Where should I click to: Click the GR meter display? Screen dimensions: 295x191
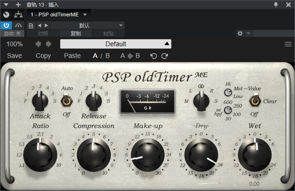click(147, 101)
